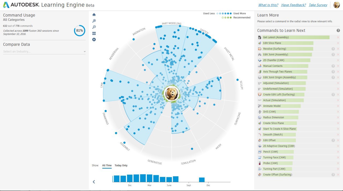Click the timeline bar above Mar label

click(x=149, y=178)
